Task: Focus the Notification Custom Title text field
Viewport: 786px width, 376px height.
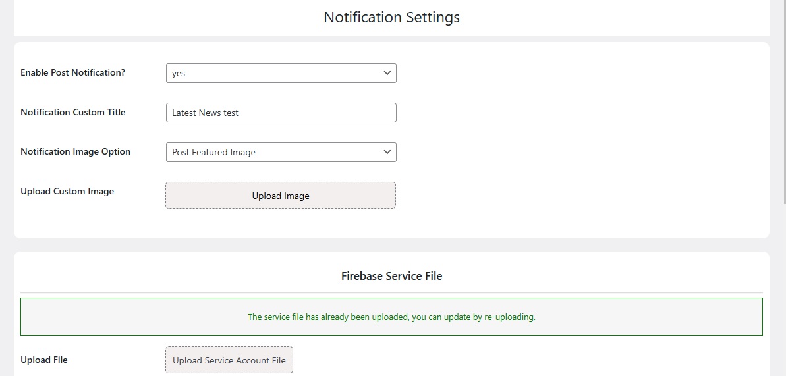Action: click(281, 113)
